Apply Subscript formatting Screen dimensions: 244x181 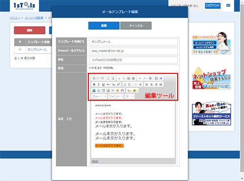[114, 85]
